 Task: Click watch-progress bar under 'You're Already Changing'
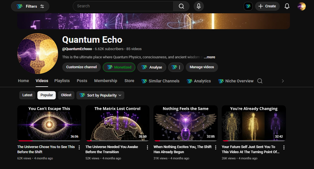tap(254, 141)
